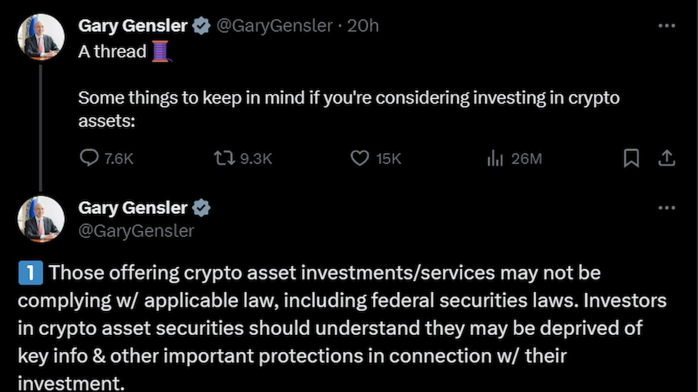Open the share icon on the first tweet

[x=667, y=159]
